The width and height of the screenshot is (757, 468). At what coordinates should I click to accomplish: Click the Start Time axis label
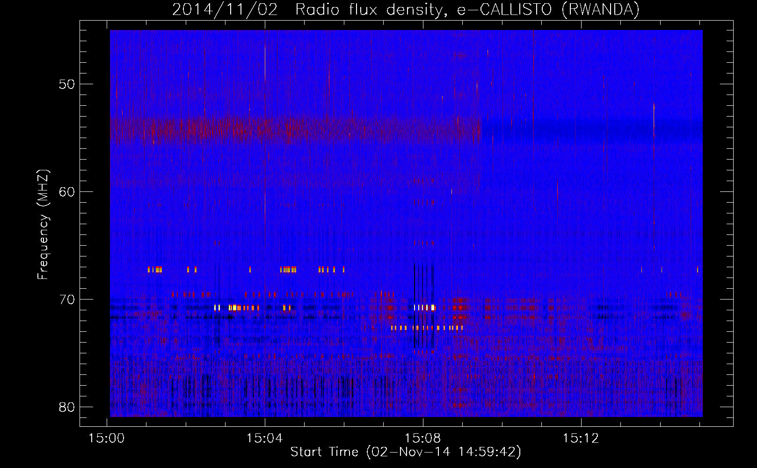[406, 452]
